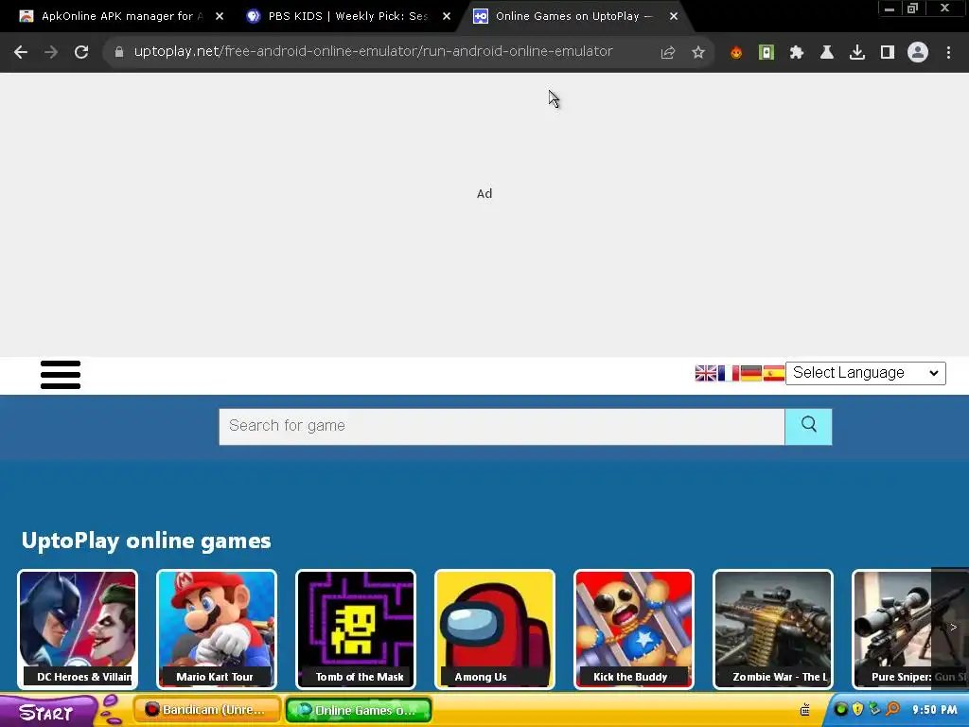Open Kick the Buddy game
The image size is (969, 727).
(634, 629)
